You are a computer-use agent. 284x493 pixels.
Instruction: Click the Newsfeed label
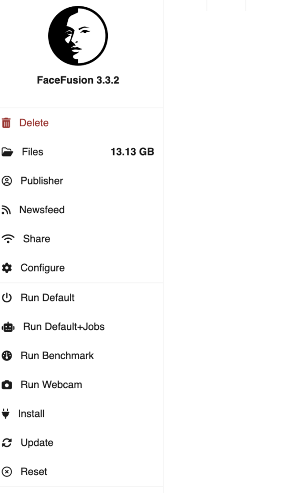42,210
